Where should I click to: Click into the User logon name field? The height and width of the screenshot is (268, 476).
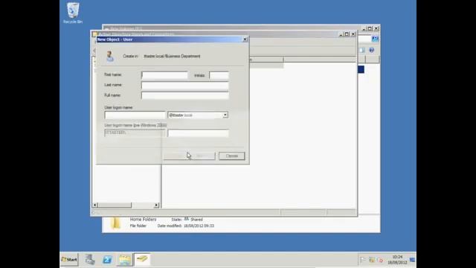point(135,115)
